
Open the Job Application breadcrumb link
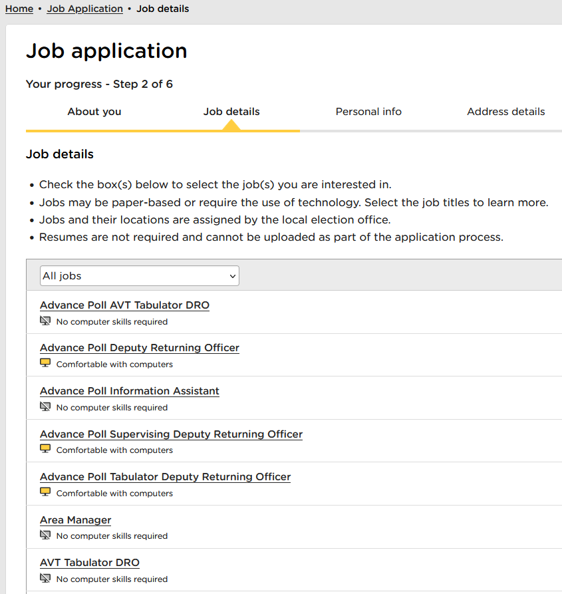tap(85, 9)
